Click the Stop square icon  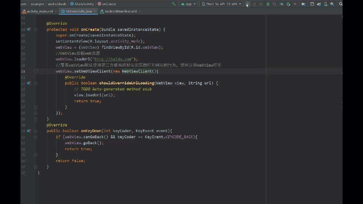295,4
